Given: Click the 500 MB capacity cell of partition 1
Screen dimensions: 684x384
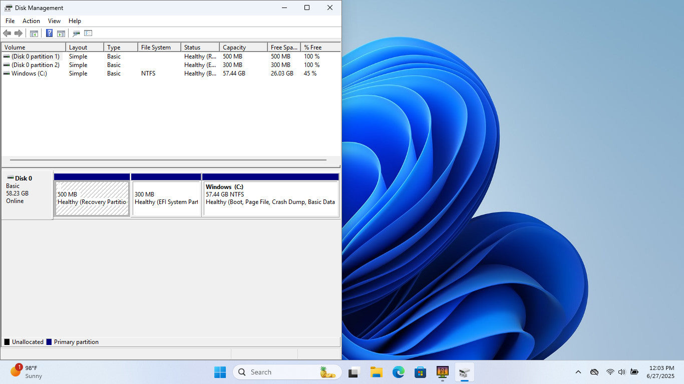Looking at the screenshot, I should (232, 56).
